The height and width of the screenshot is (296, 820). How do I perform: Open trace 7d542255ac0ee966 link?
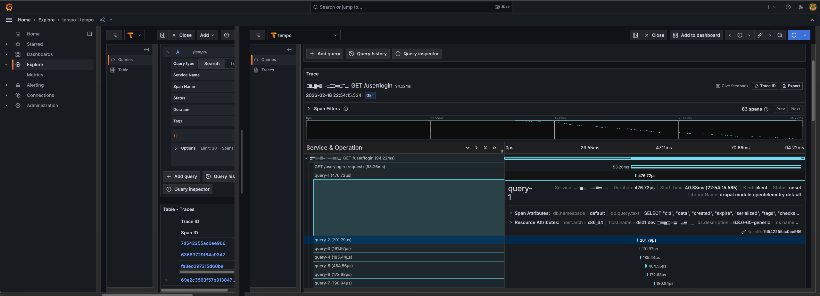[203, 243]
